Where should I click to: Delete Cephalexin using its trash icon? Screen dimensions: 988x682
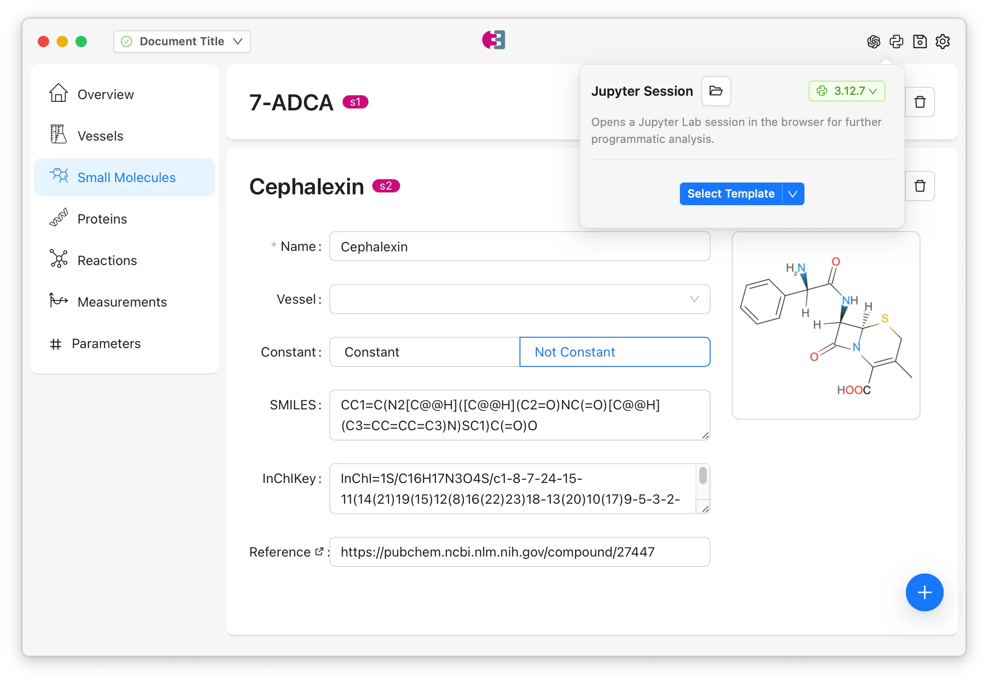[x=920, y=186]
